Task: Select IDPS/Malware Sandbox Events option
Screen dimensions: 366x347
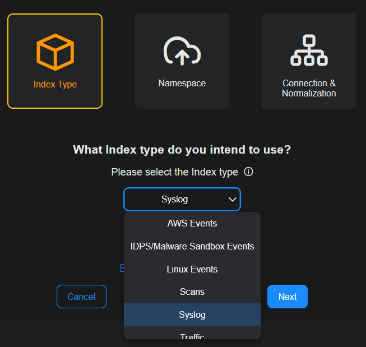Action: [x=192, y=246]
